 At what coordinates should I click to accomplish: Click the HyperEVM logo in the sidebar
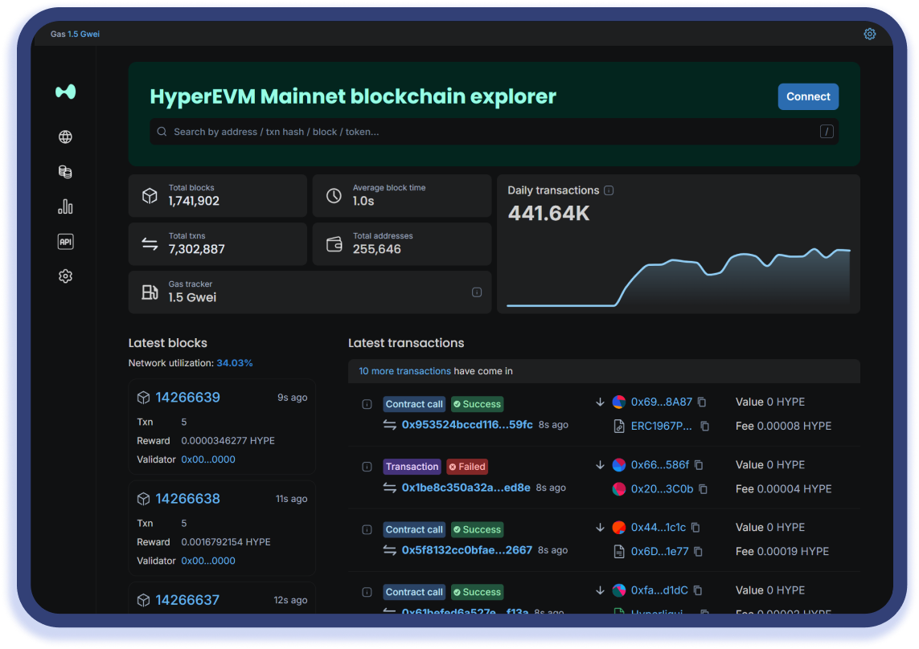(x=65, y=92)
